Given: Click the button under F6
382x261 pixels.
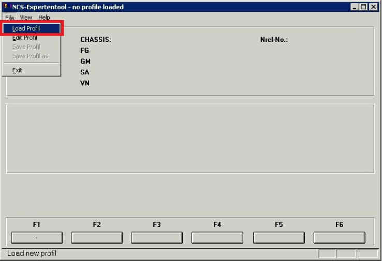Looking at the screenshot, I should pos(340,238).
